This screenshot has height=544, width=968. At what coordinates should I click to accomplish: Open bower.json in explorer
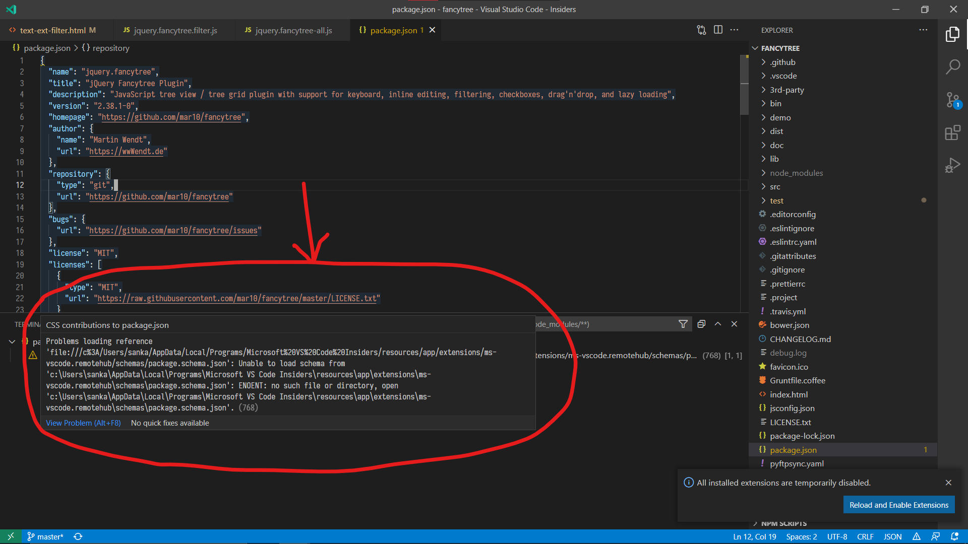click(790, 325)
